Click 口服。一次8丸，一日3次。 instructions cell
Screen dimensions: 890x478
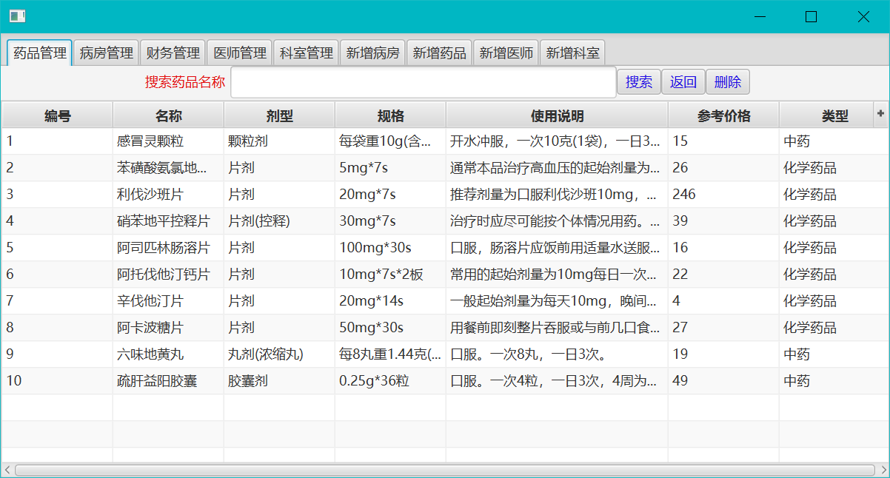tap(557, 354)
